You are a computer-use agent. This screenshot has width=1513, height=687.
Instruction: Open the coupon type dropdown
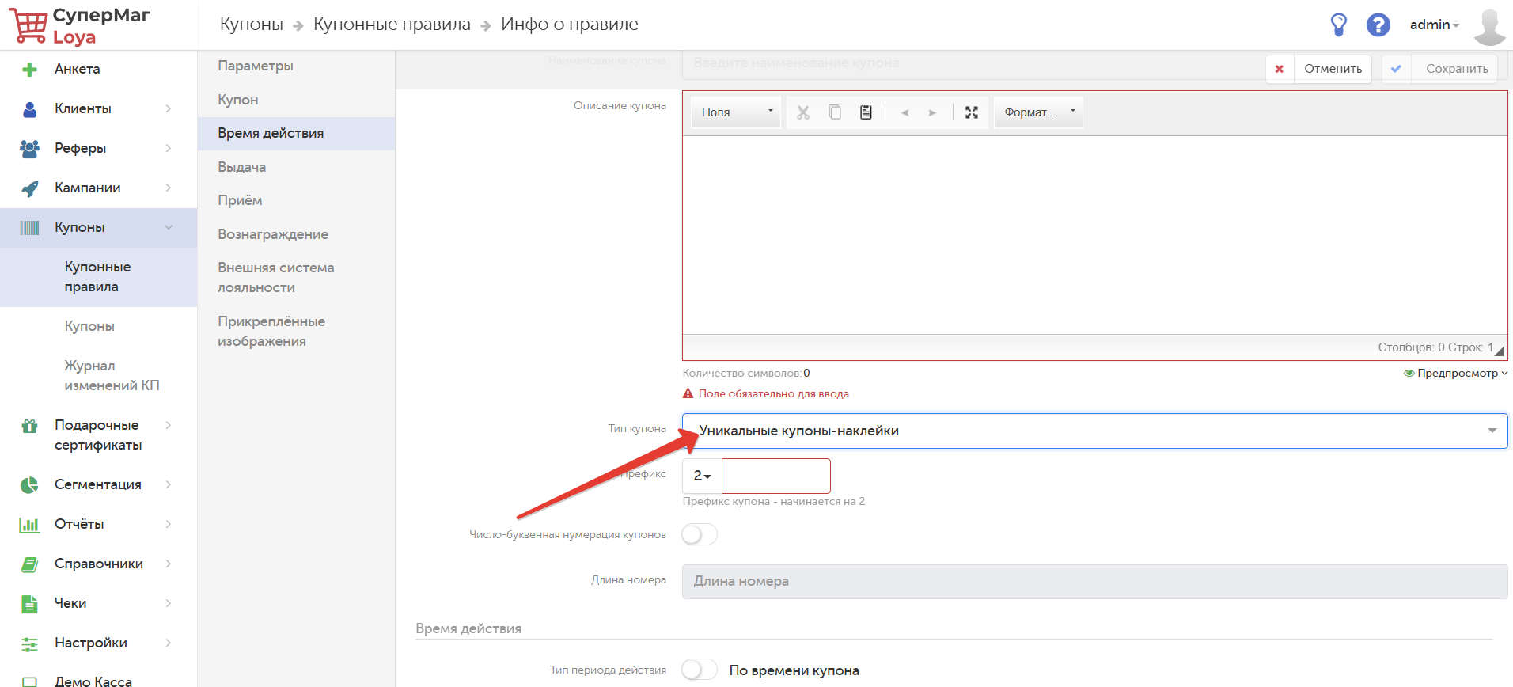coord(1094,431)
